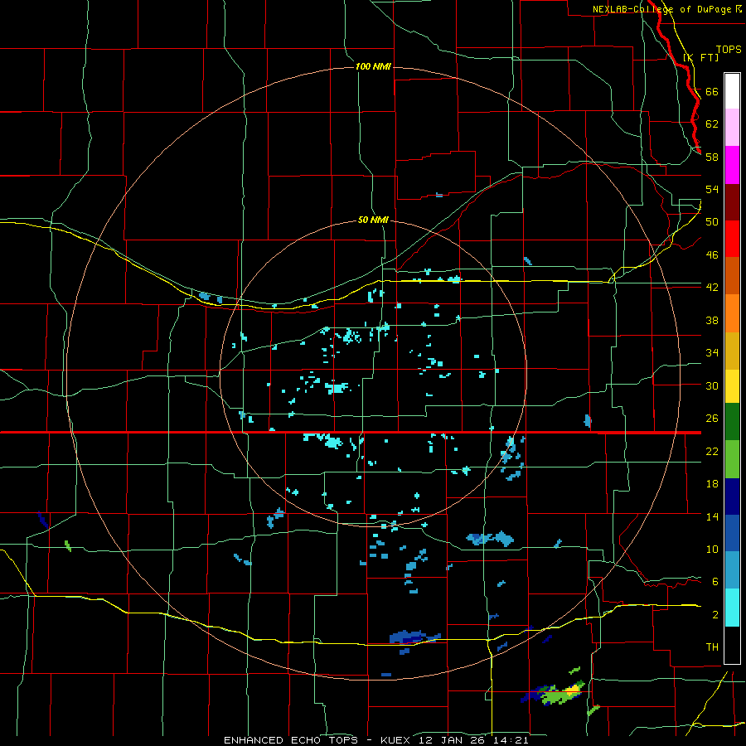The height and width of the screenshot is (746, 746).
Task: Click the TOPS legend title
Action: point(729,49)
